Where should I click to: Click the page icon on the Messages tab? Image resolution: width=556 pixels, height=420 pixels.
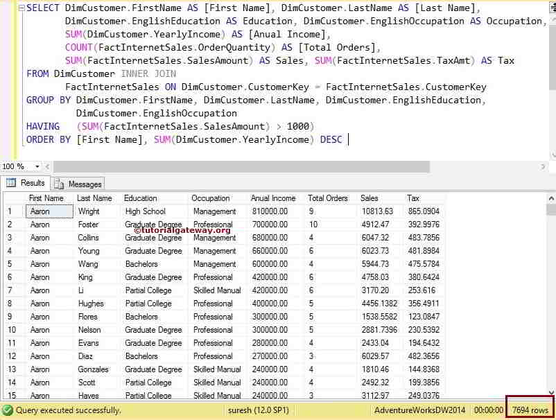tap(59, 184)
